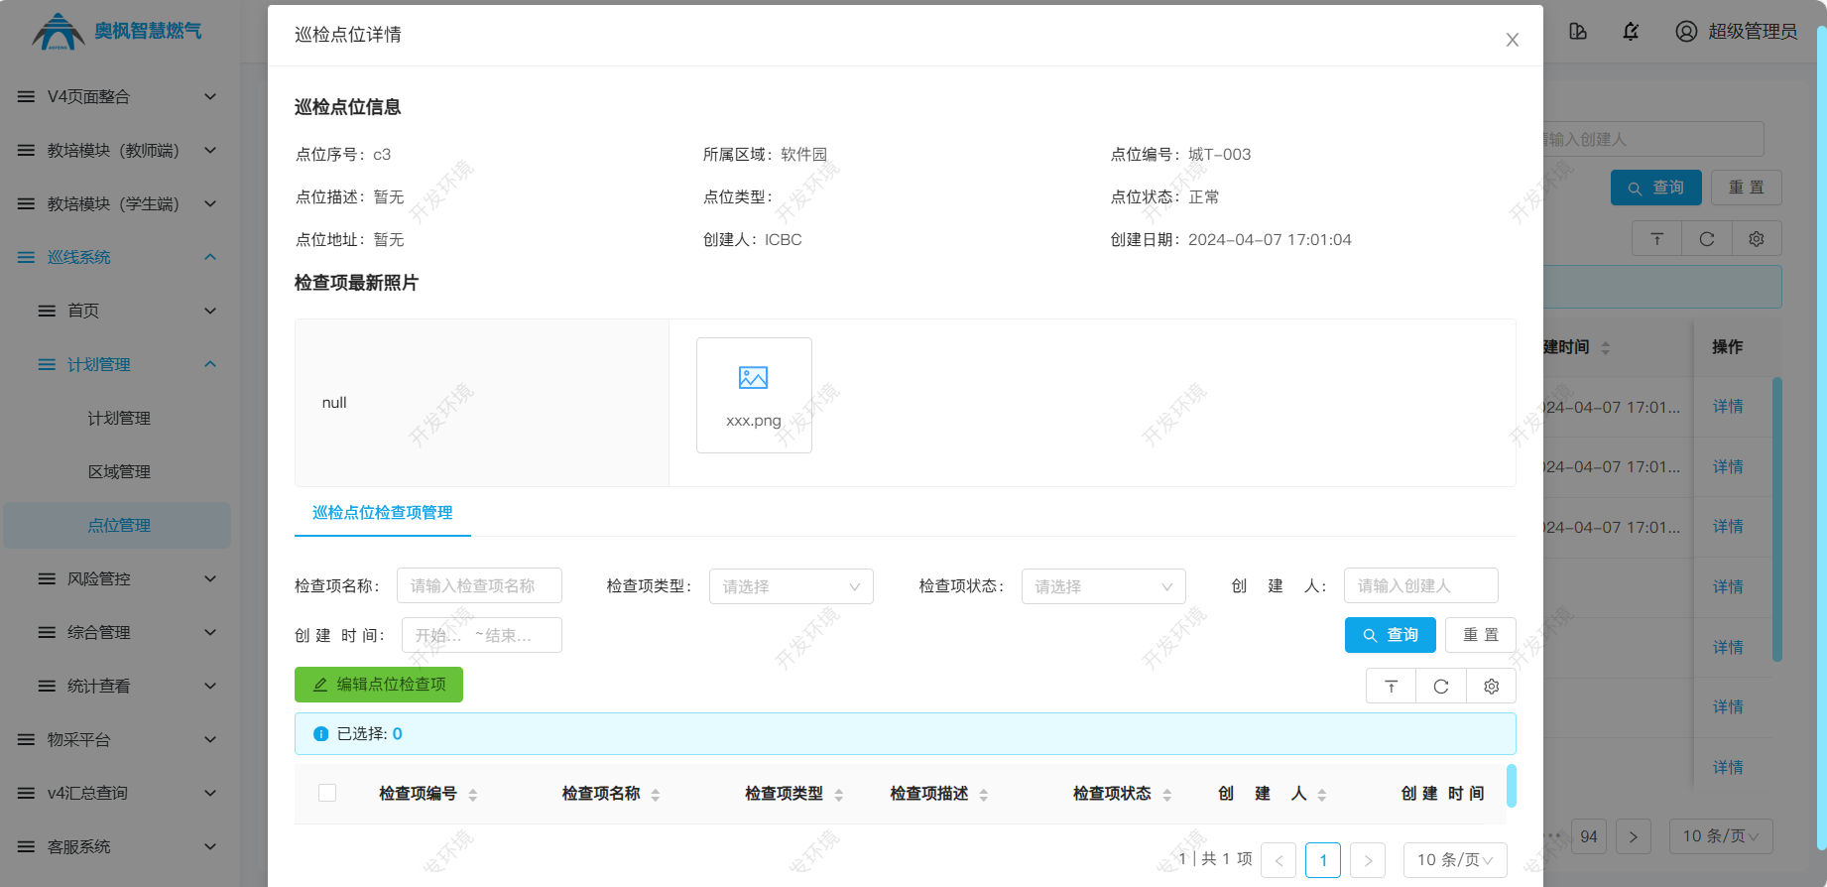The height and width of the screenshot is (887, 1827).
Task: Sort by 创建人 column in dialog table
Action: [1322, 795]
